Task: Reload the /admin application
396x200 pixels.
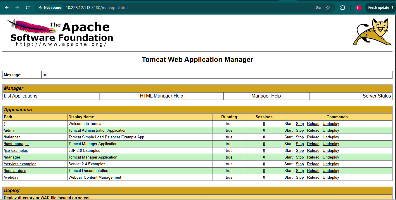Action: point(313,131)
